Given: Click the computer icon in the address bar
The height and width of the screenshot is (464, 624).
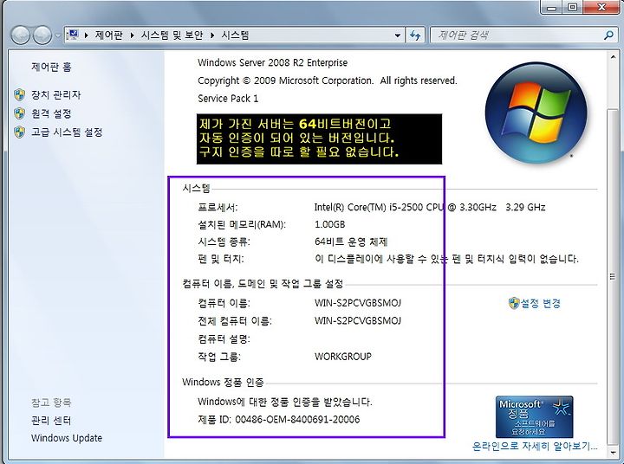Looking at the screenshot, I should point(73,35).
